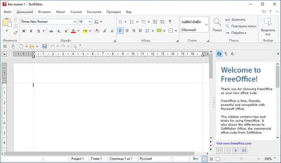This screenshot has height=163, width=281.
Task: Align paragraph right
Action: (133, 31)
